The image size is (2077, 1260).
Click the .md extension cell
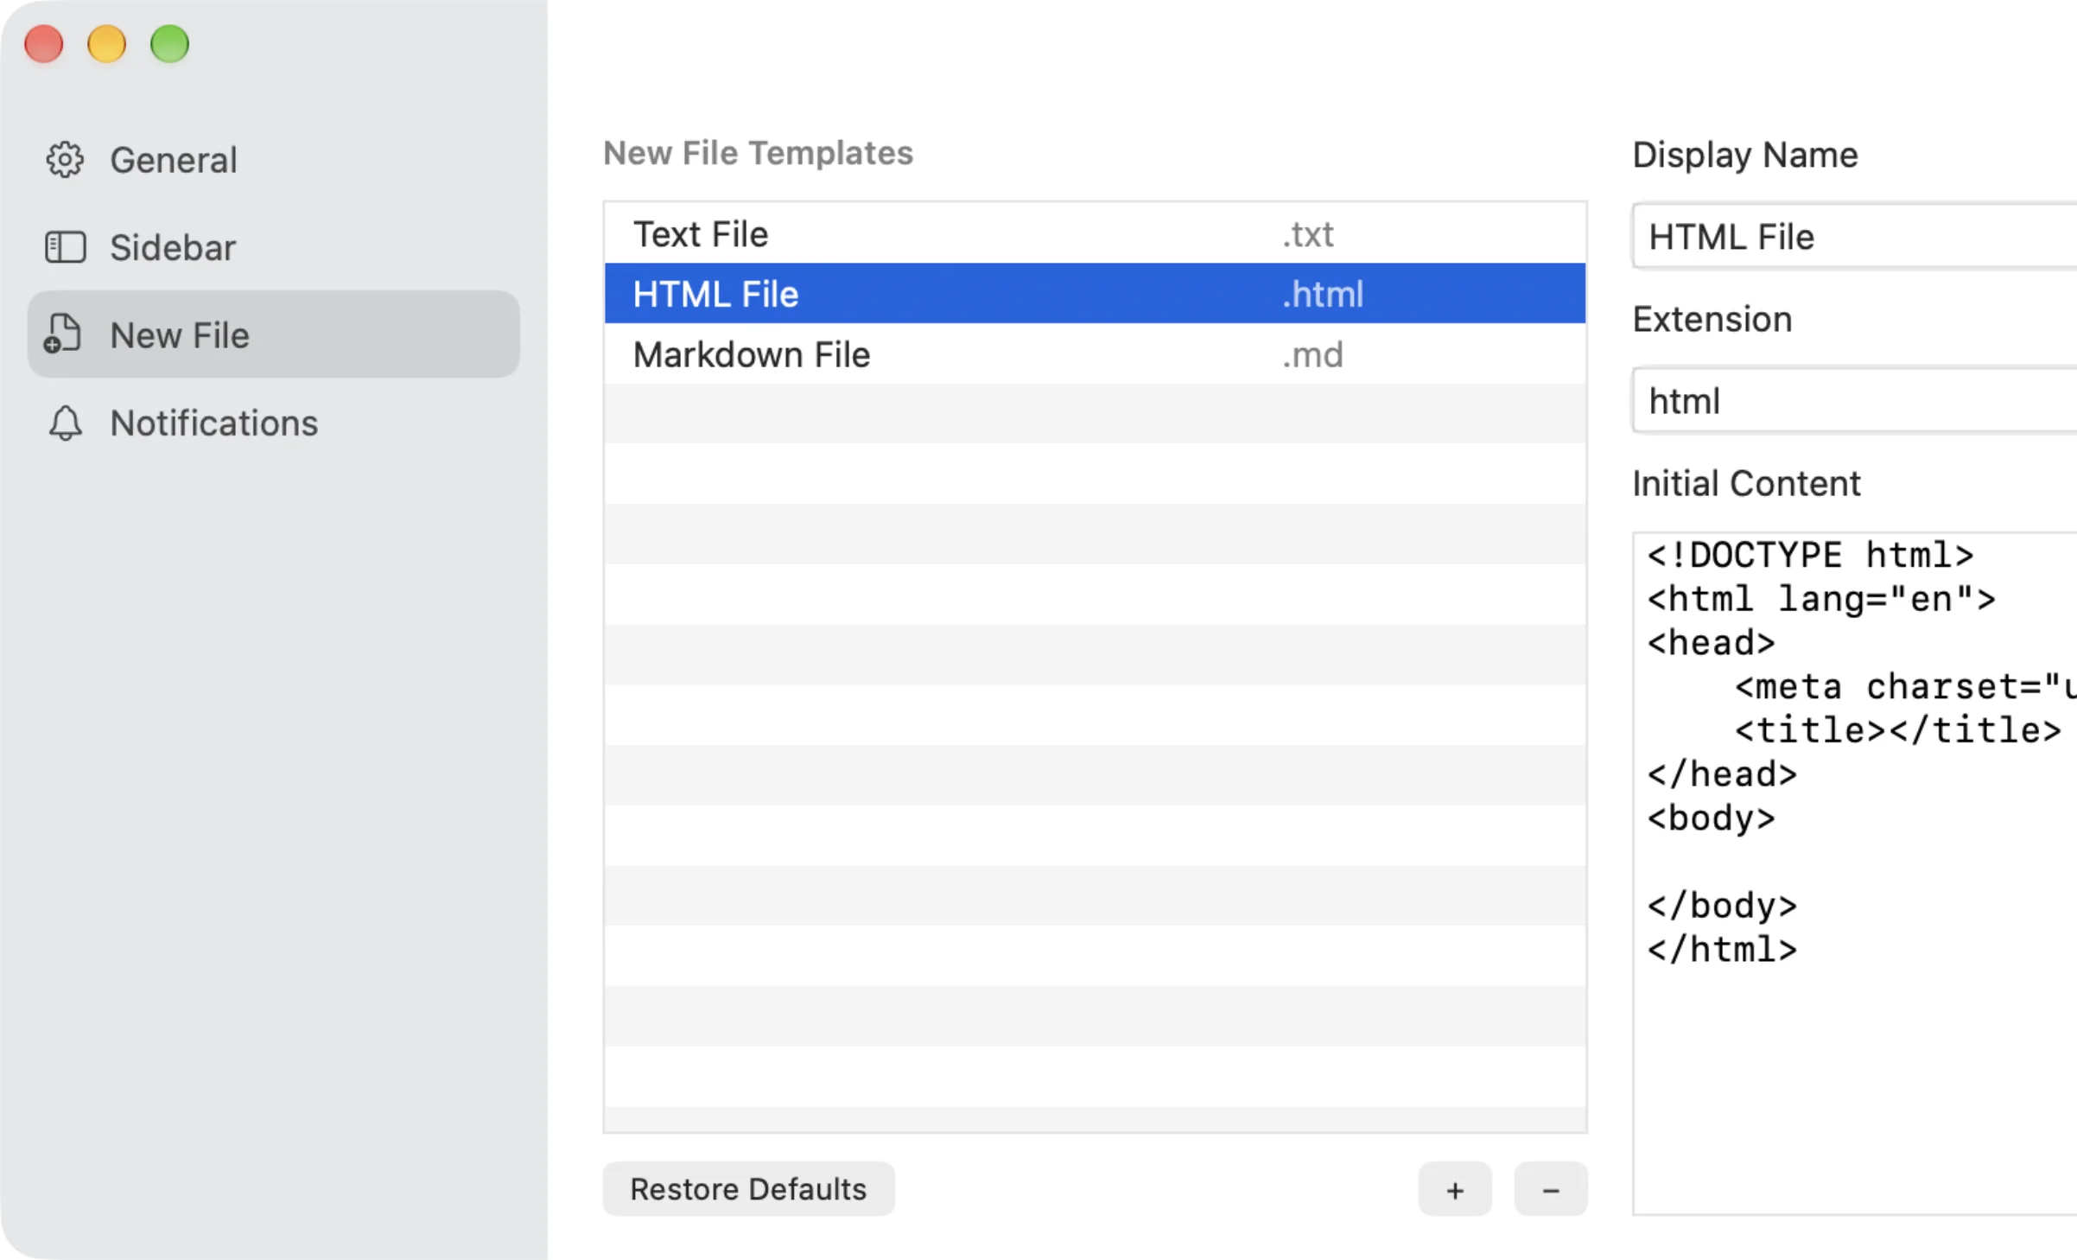click(x=1312, y=354)
